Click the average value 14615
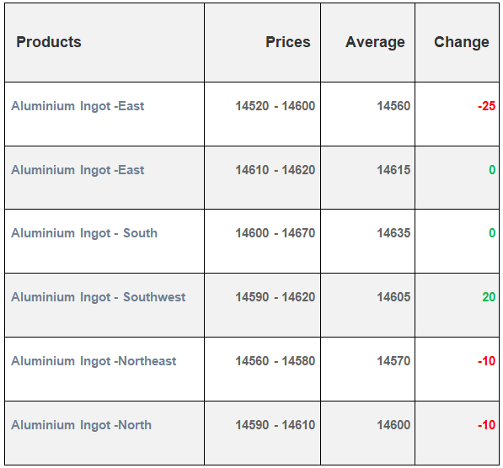503x468 pixels. coord(393,170)
